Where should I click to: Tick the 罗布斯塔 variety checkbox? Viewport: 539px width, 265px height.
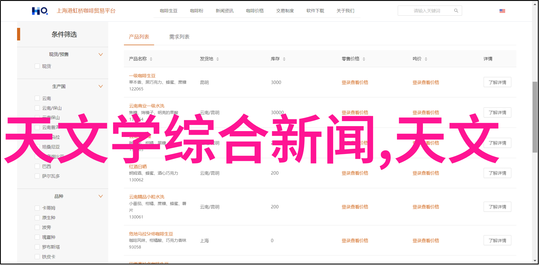[37, 247]
